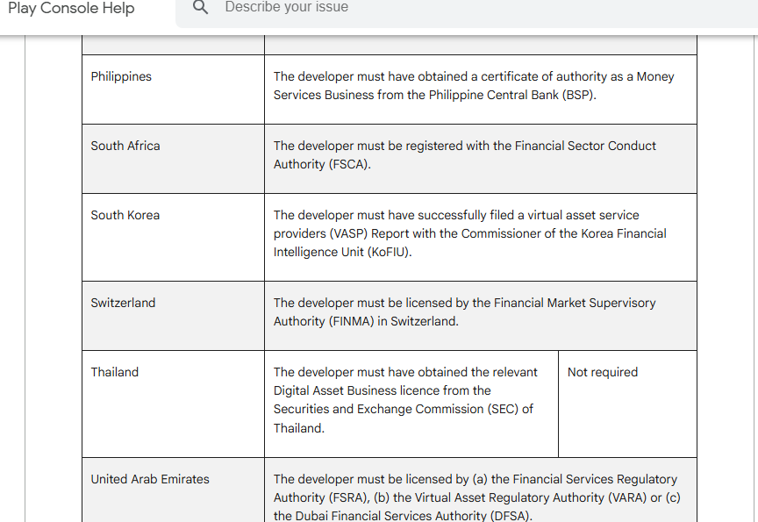Click the Philippine Central Bank (BSP) requirement text

(474, 86)
